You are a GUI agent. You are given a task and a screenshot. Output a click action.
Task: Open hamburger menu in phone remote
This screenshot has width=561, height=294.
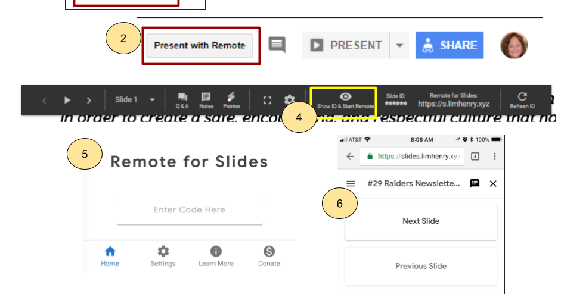click(351, 184)
